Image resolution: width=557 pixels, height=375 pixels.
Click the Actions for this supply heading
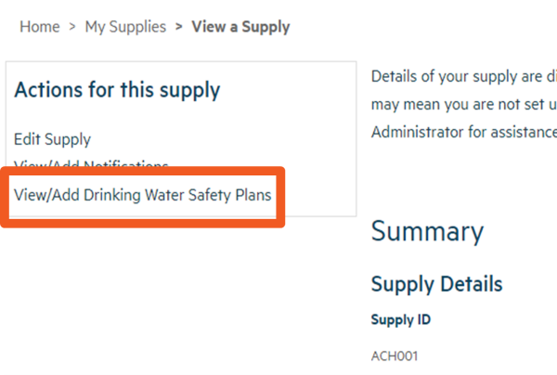point(117,90)
